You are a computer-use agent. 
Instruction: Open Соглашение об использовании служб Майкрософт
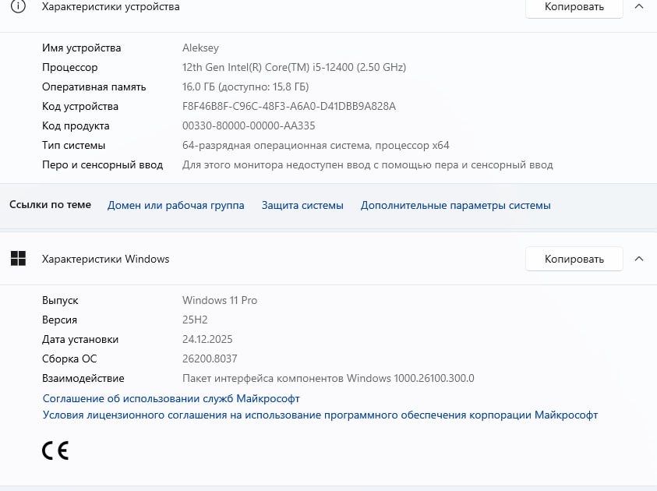pyautogui.click(x=171, y=398)
